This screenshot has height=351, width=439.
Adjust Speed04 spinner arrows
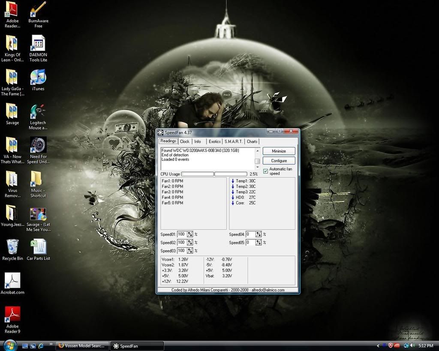pos(259,234)
